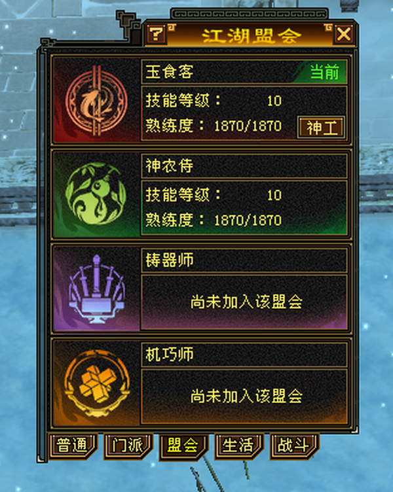Click the 神农侍 title row
Screen dimensions: 393x492
(x=244, y=166)
